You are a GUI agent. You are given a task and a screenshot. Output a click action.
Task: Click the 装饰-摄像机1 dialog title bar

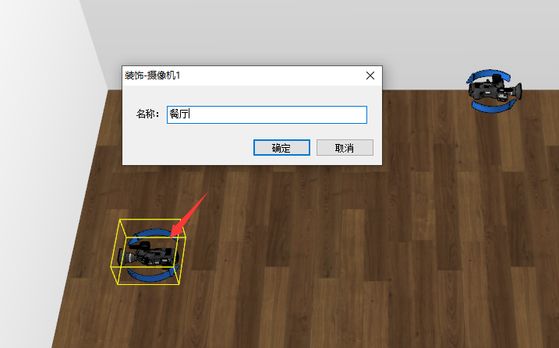(242, 76)
